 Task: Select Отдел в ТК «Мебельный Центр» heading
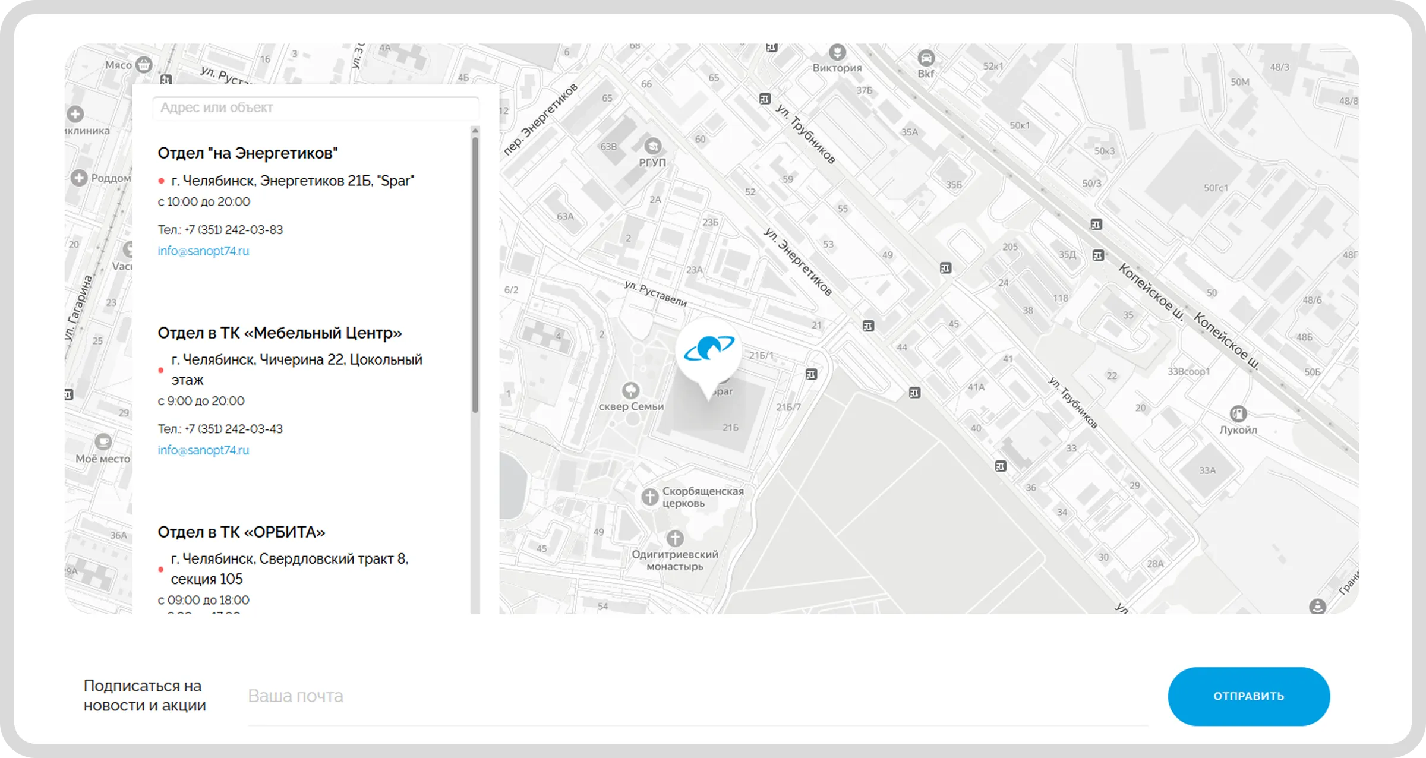pyautogui.click(x=279, y=333)
